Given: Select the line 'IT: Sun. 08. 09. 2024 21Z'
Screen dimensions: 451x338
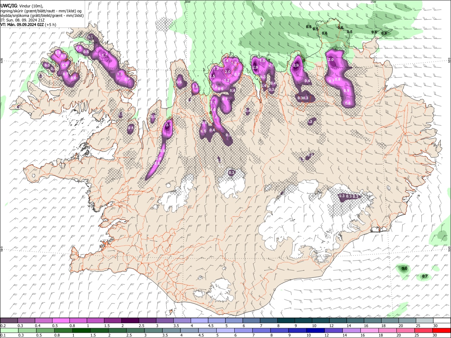Looking at the screenshot, I should click(x=22, y=20).
